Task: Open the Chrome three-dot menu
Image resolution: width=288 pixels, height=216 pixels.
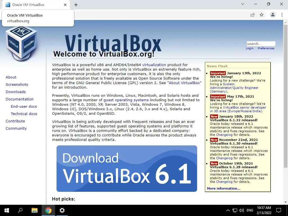Action: coord(282,15)
